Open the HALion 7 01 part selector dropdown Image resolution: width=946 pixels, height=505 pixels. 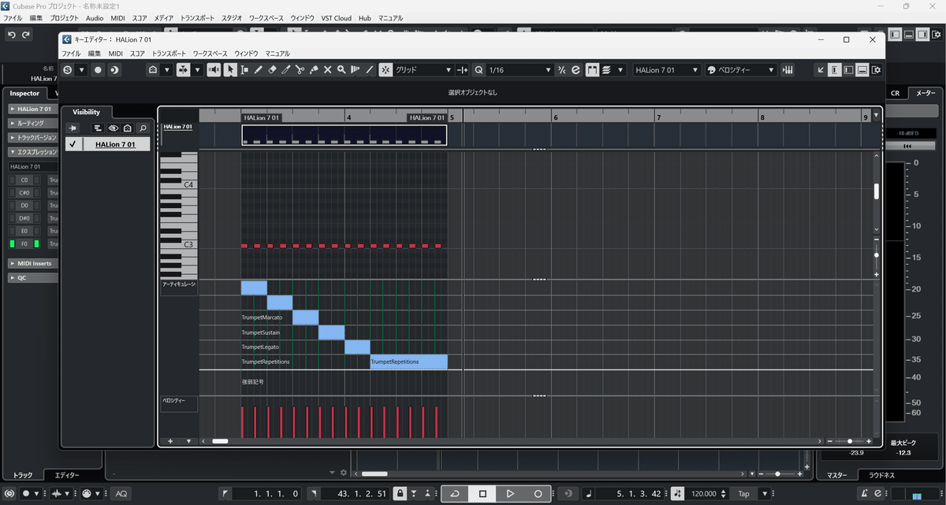click(666, 70)
